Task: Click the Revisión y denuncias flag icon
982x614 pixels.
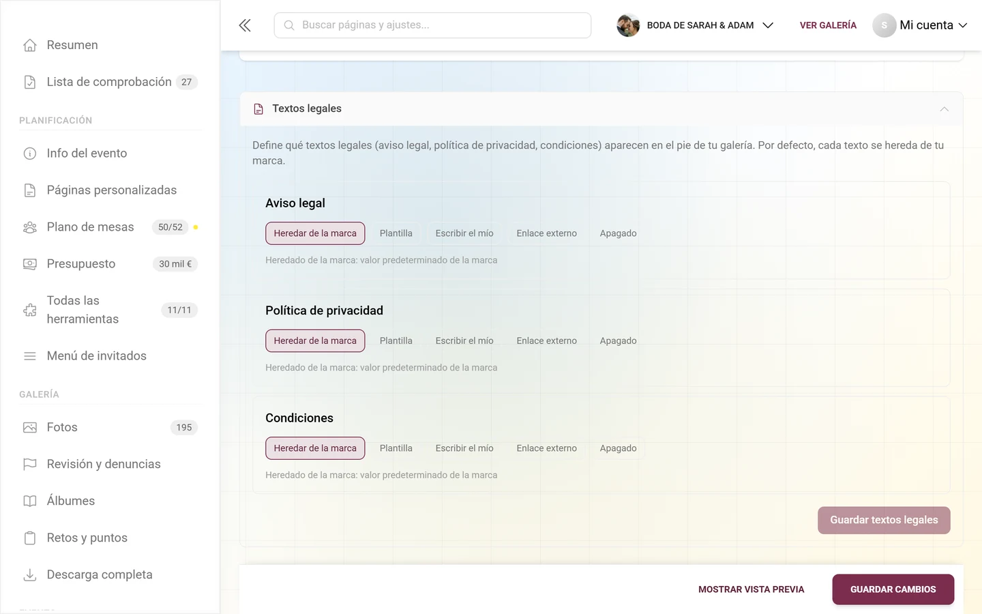Action: pos(30,465)
